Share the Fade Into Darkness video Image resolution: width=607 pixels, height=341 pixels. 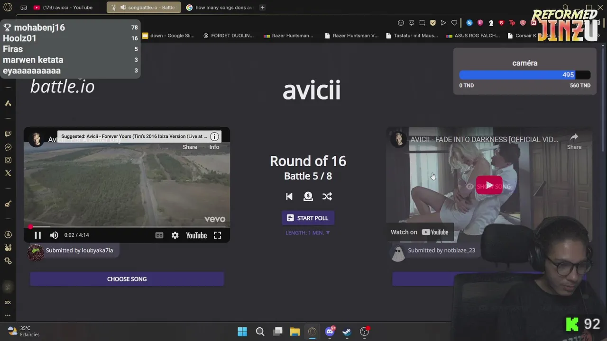pyautogui.click(x=574, y=141)
